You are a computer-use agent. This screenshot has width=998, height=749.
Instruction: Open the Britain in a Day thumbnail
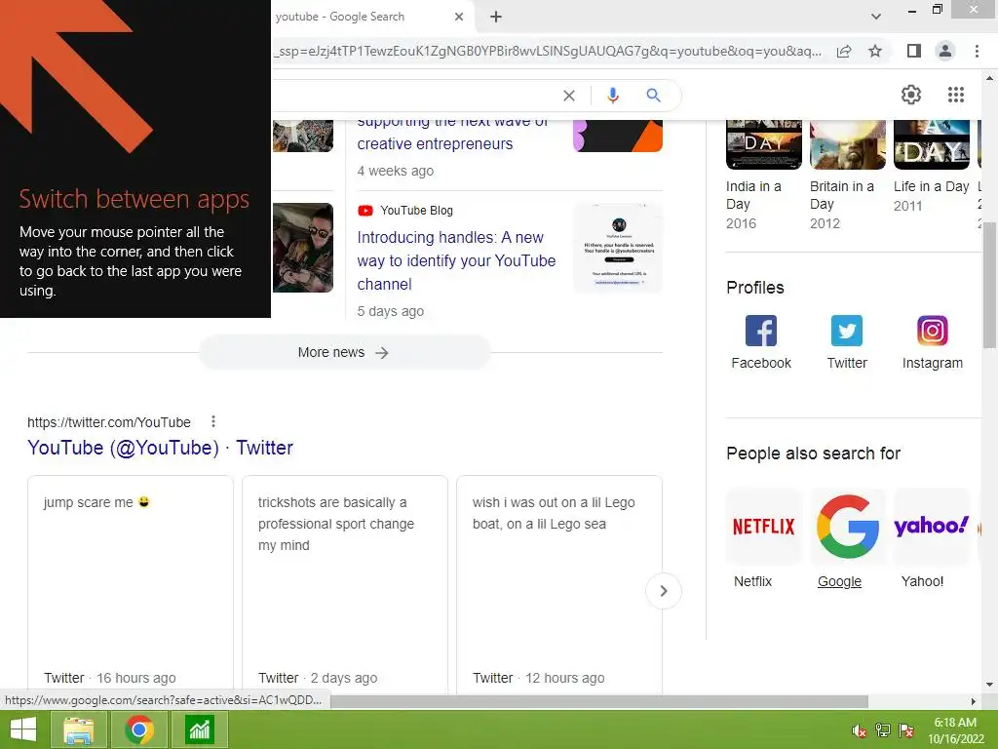(847, 144)
